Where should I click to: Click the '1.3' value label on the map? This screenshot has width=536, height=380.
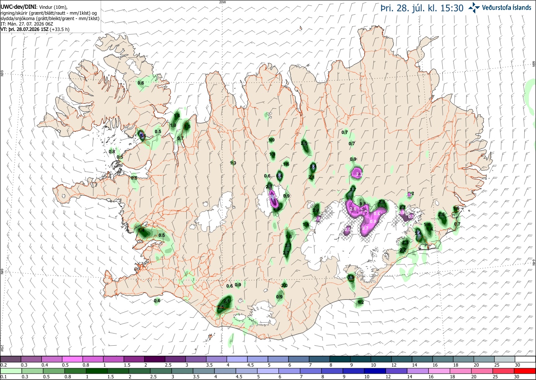(x=233, y=163)
